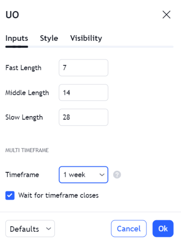181x240 pixels.
Task: Focus the Fast Length input field
Action: pyautogui.click(x=83, y=68)
